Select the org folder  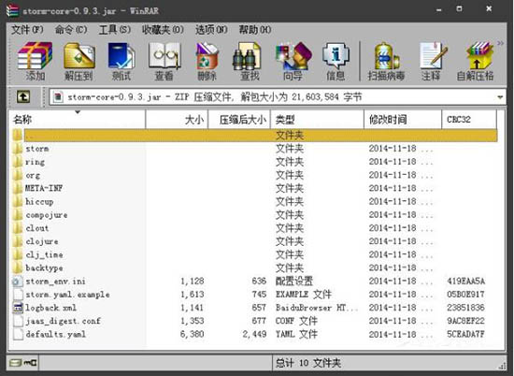click(x=33, y=175)
